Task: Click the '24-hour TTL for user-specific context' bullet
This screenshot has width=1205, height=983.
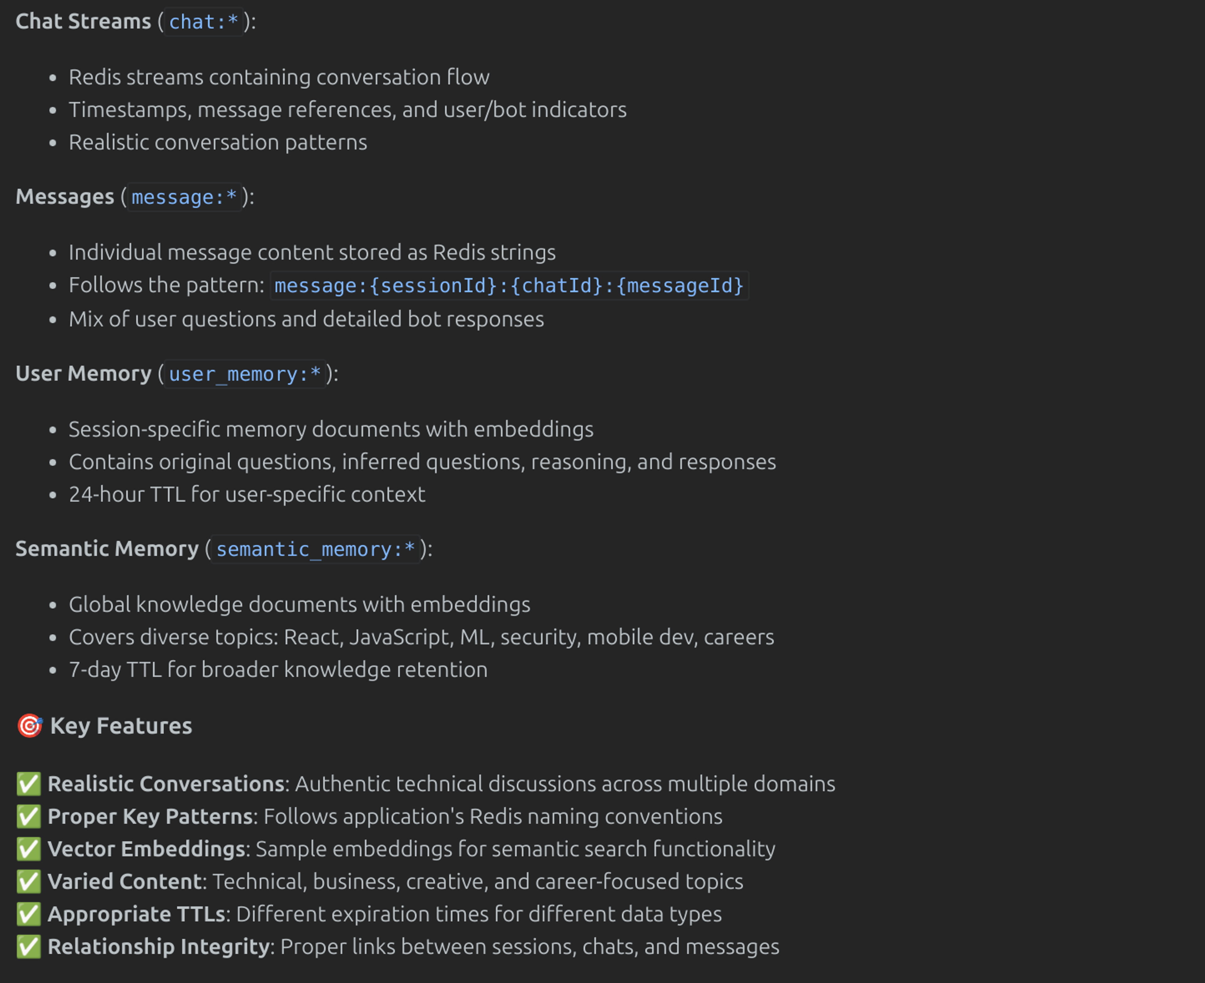Action: [247, 494]
